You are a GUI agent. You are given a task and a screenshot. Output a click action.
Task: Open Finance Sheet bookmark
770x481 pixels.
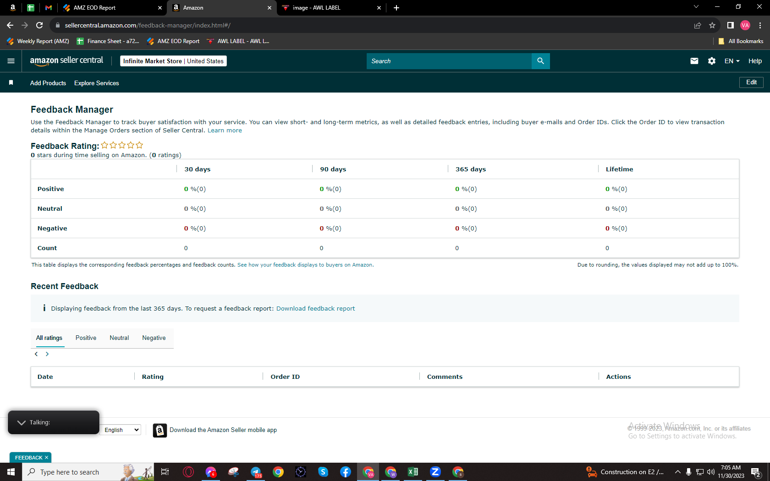108,41
